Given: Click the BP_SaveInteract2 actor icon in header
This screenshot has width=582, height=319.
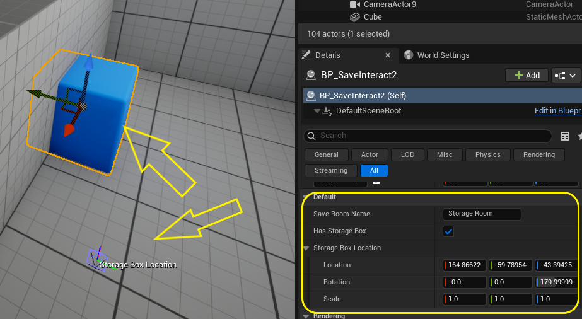Looking at the screenshot, I should tap(310, 75).
